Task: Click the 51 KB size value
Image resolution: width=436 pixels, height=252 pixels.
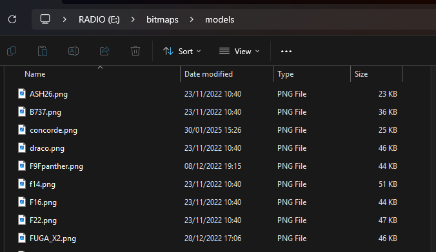Action: [x=388, y=184]
